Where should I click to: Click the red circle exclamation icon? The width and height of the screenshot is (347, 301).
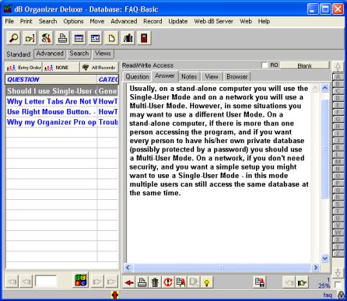click(168, 282)
